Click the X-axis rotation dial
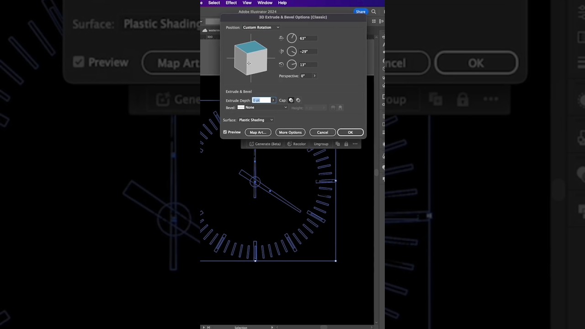This screenshot has width=585, height=329. click(292, 38)
